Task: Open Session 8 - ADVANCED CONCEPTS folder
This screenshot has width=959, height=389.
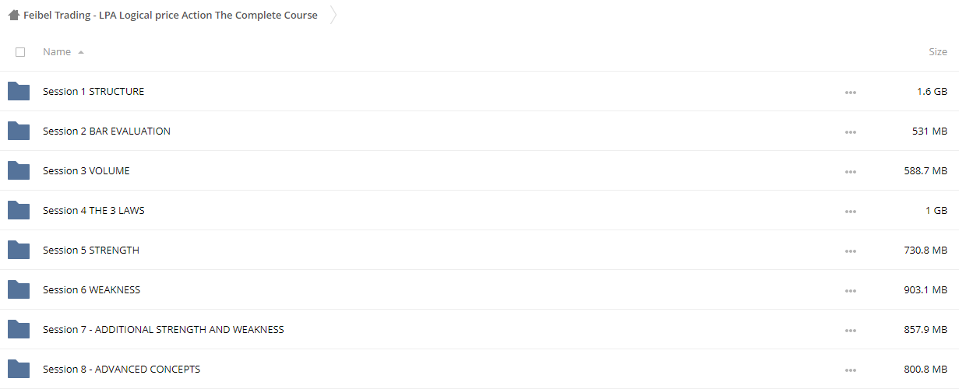Action: pyautogui.click(x=122, y=369)
